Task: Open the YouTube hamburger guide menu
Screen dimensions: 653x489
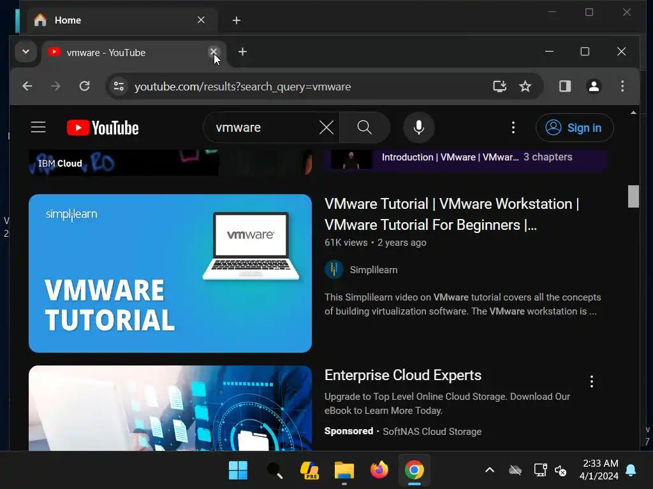Action: pyautogui.click(x=38, y=127)
